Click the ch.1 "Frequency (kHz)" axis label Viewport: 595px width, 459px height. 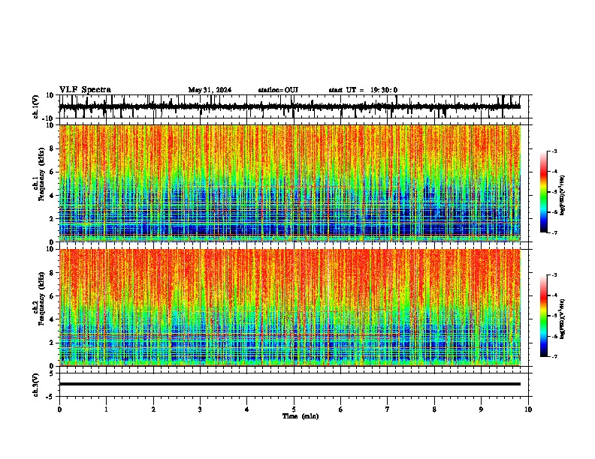coord(42,174)
